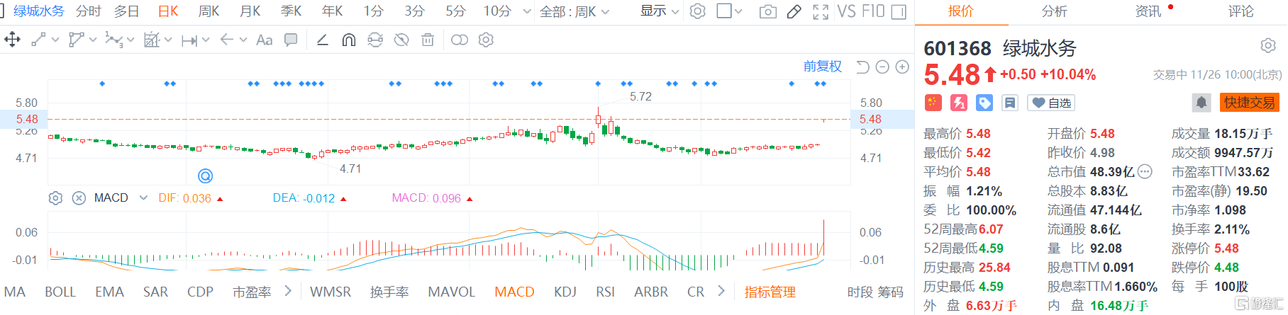Open the 资讯 news tab
This screenshot has height=315, width=1288.
point(1148,11)
